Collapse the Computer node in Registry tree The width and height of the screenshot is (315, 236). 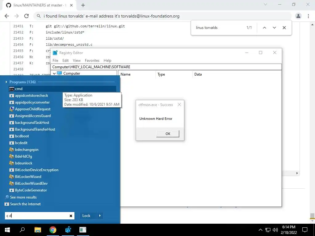54,73
